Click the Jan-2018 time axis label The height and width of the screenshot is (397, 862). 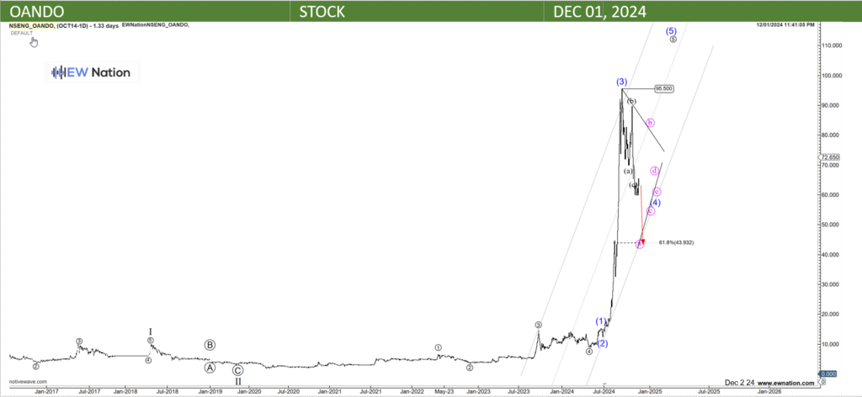point(126,391)
